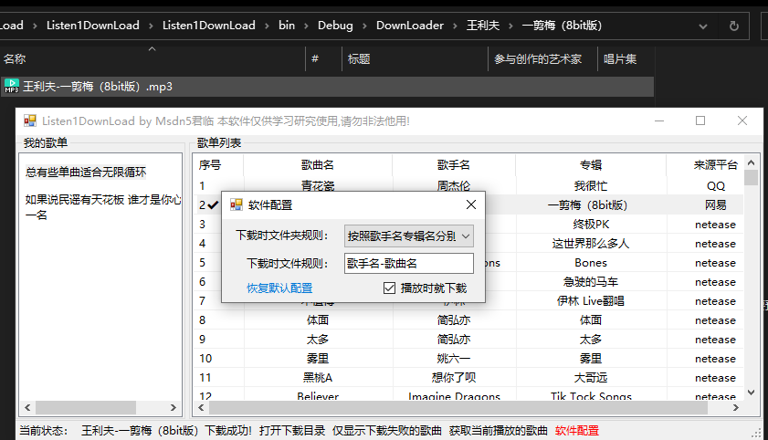Click album cell 急驶的马车
The width and height of the screenshot is (768, 440).
pyautogui.click(x=591, y=282)
